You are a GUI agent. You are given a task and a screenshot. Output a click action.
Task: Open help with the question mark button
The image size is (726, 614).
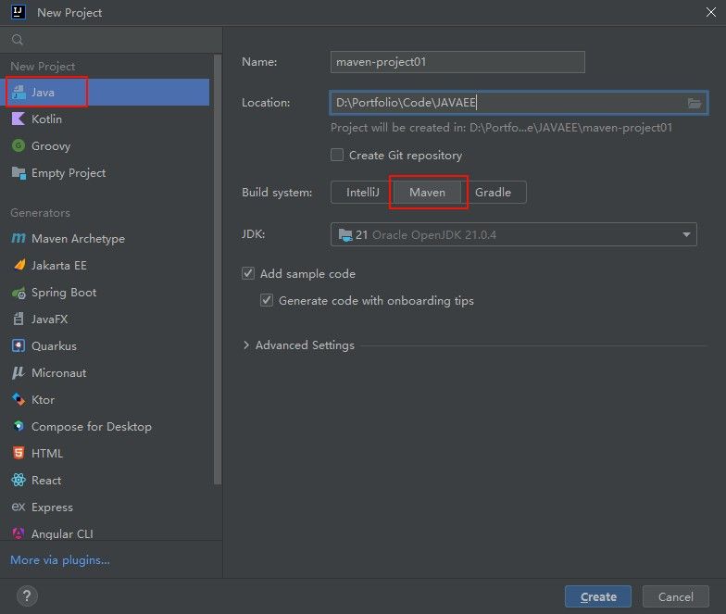[x=27, y=596]
